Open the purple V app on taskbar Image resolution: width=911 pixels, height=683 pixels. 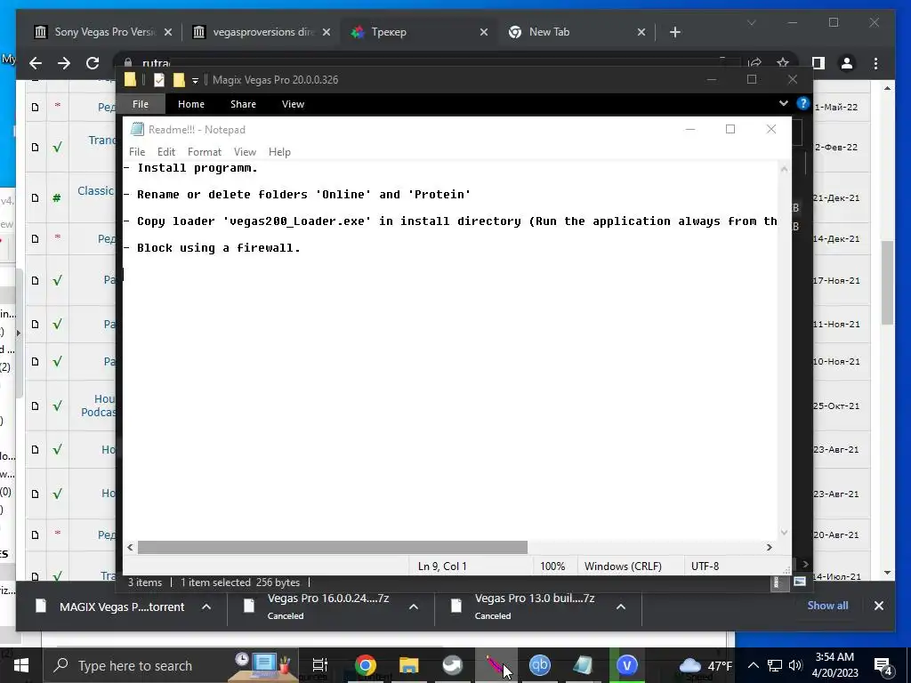click(626, 665)
